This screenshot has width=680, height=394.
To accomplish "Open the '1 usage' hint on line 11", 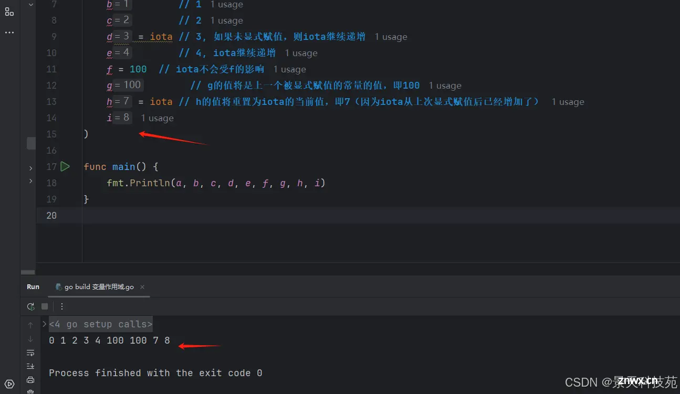I will [289, 69].
